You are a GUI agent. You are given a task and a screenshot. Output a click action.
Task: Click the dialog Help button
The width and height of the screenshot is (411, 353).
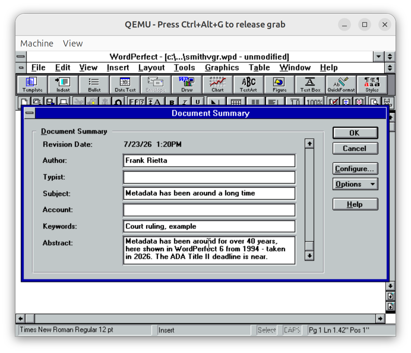[355, 204]
